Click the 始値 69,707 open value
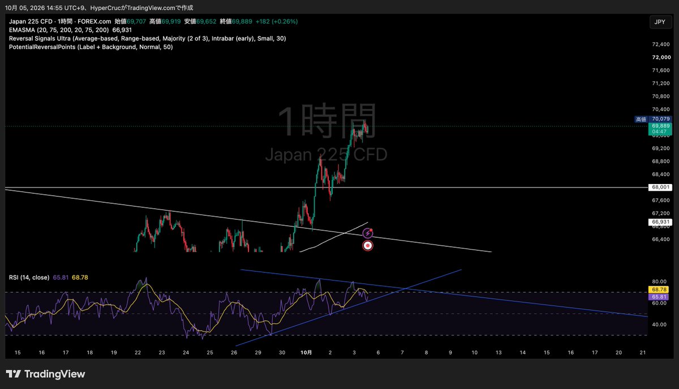This screenshot has height=389, width=679. [x=131, y=21]
